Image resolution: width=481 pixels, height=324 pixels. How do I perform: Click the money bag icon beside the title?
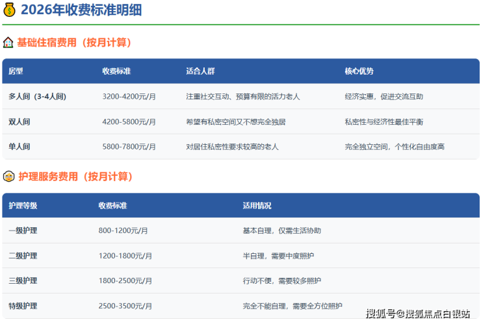click(10, 10)
